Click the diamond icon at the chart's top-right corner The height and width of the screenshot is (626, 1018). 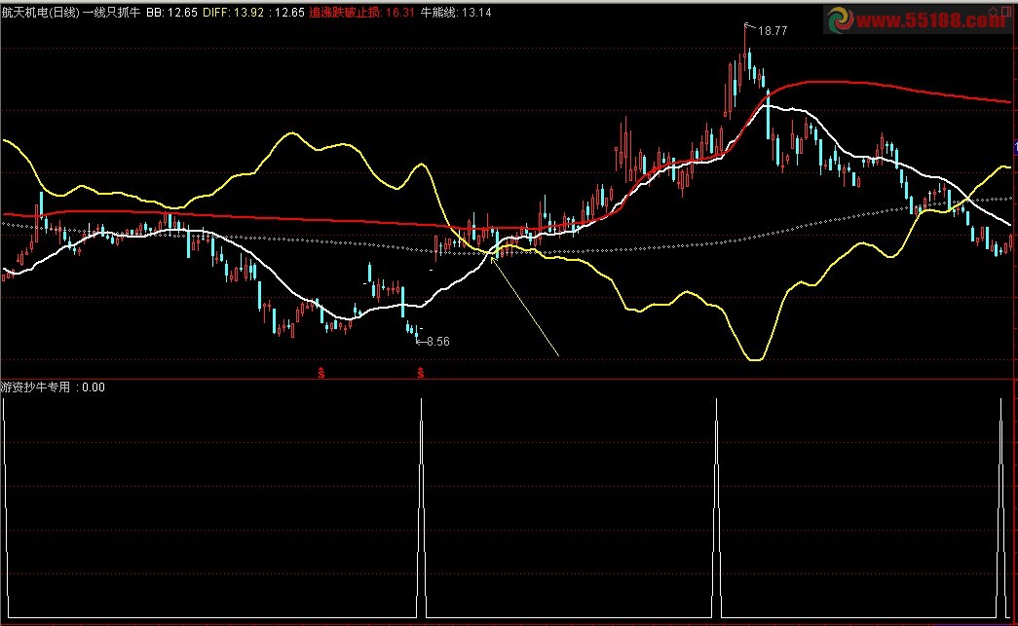pyautogui.click(x=994, y=11)
